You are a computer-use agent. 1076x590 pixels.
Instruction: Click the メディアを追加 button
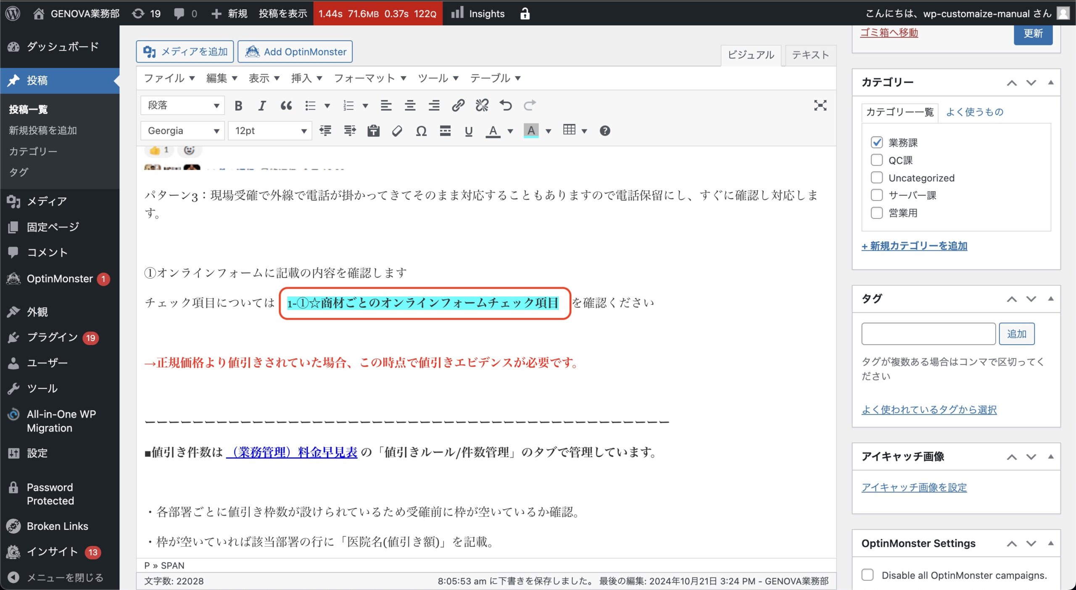pyautogui.click(x=185, y=52)
